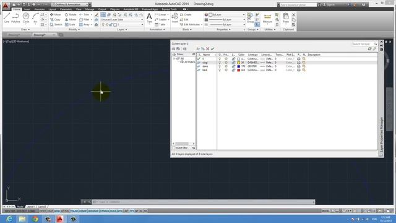The image size is (396, 223).
Task: Click Set Current green checkmark icon
Action: [212, 49]
